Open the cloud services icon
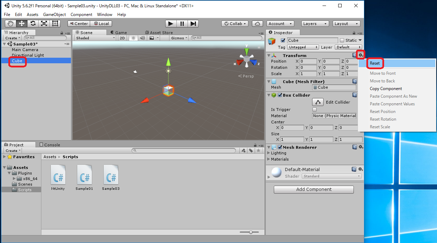Screen dimensions: 437x243 pos(257,24)
